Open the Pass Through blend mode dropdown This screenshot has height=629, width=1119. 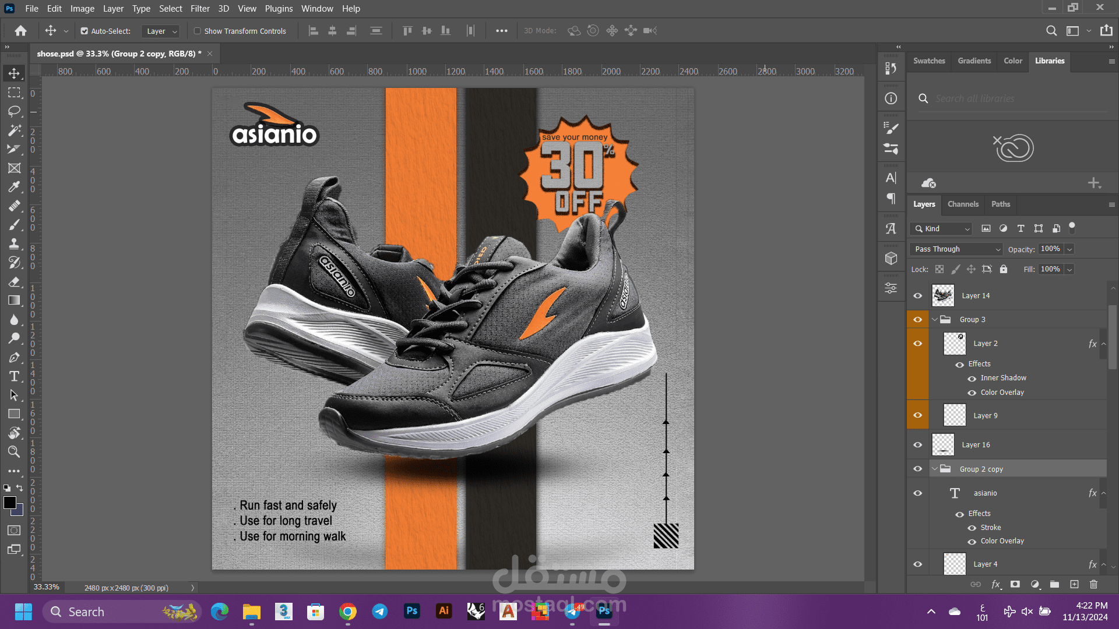click(956, 249)
